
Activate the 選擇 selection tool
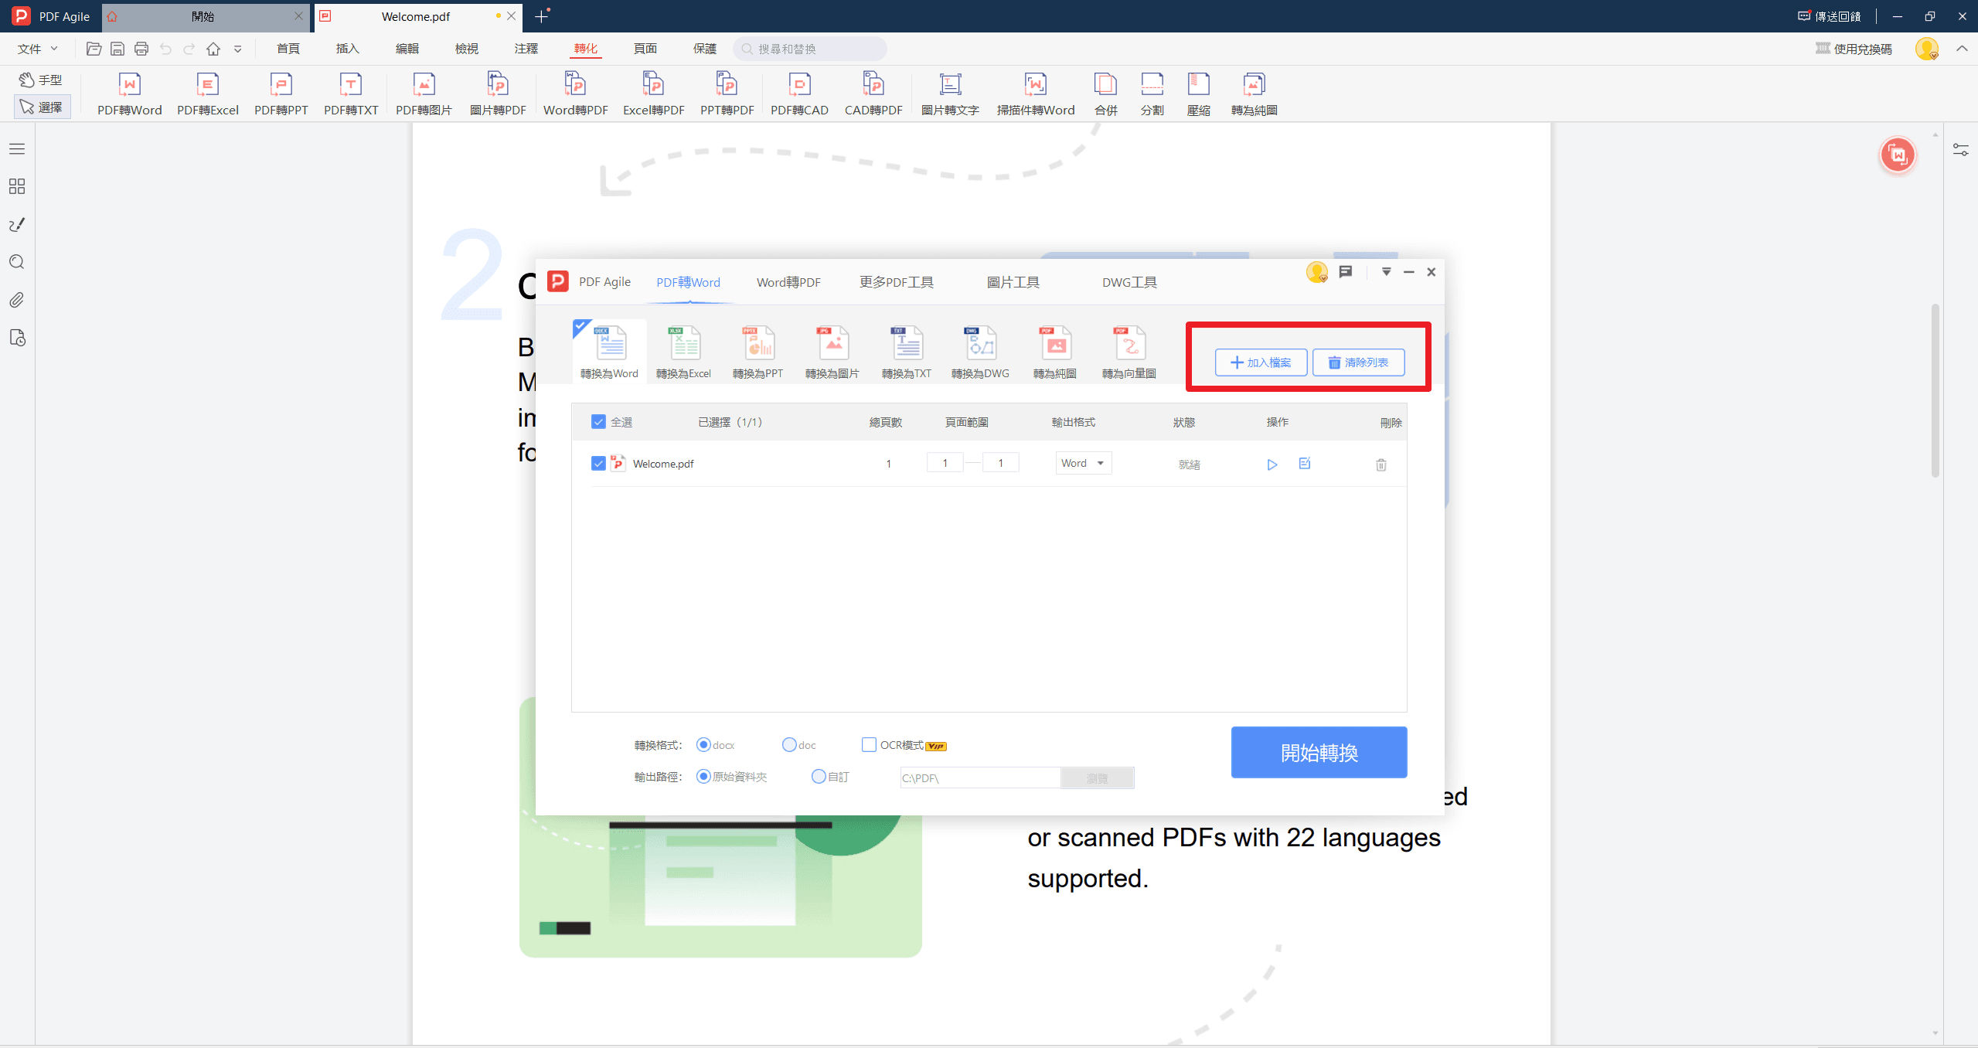(x=42, y=107)
